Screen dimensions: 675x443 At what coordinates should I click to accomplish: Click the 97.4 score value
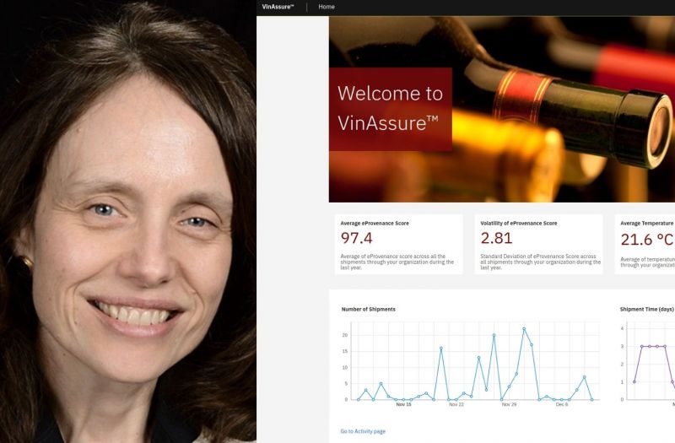tap(356, 238)
